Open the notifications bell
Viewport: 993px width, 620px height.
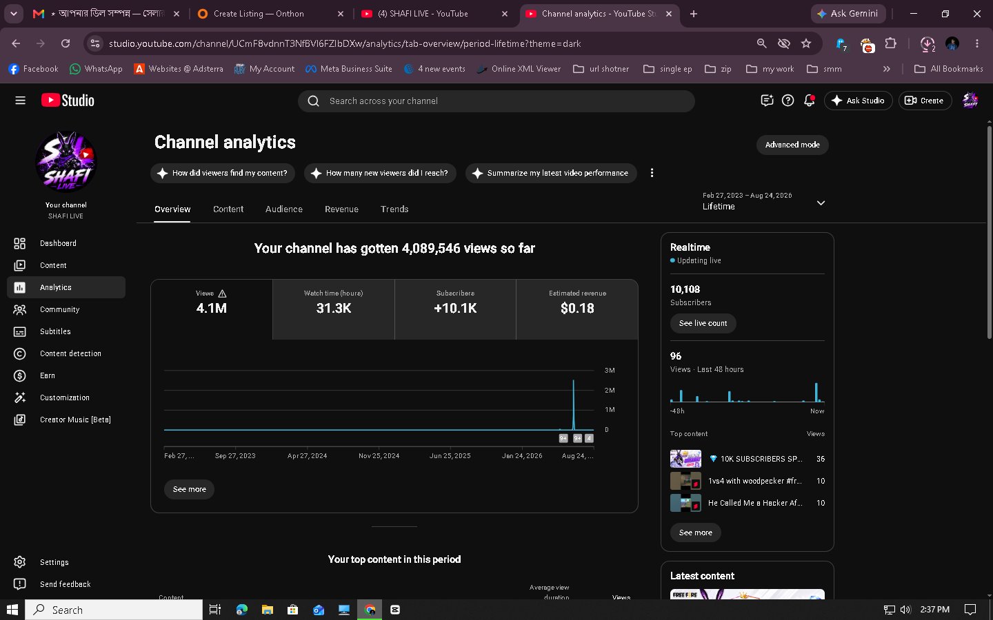point(810,101)
